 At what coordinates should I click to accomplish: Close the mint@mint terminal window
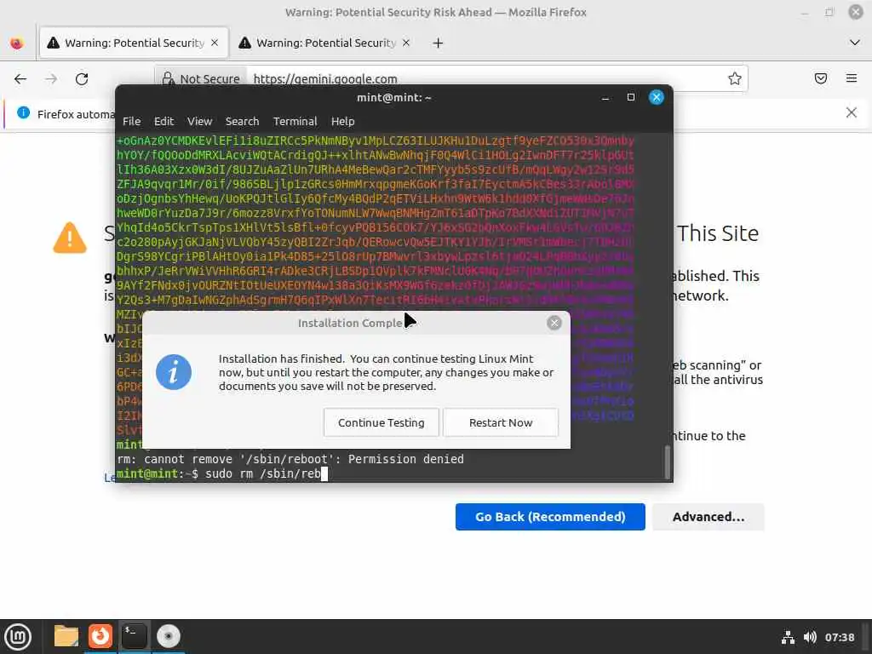[x=657, y=97]
